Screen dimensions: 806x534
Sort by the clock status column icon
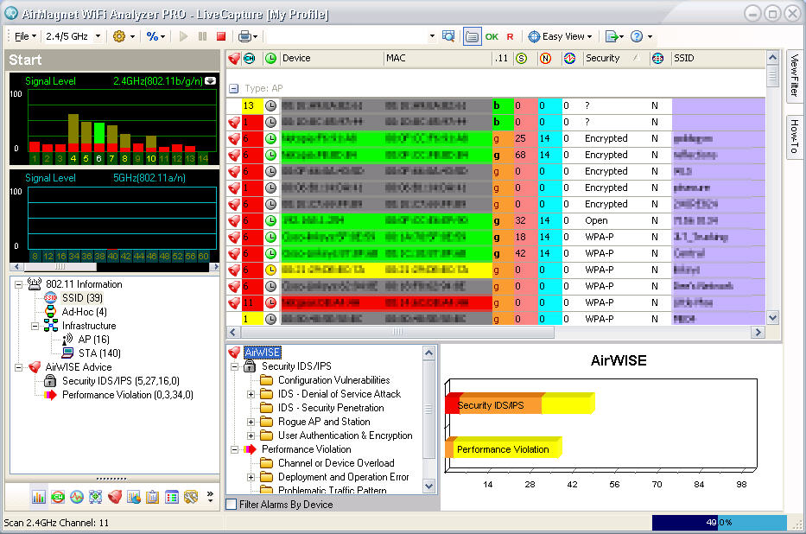pyautogui.click(x=271, y=59)
